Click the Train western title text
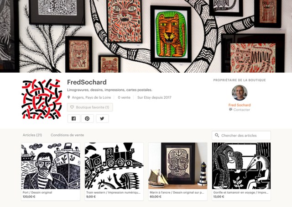Viewport: 292px width, 207px height. pyautogui.click(x=113, y=192)
